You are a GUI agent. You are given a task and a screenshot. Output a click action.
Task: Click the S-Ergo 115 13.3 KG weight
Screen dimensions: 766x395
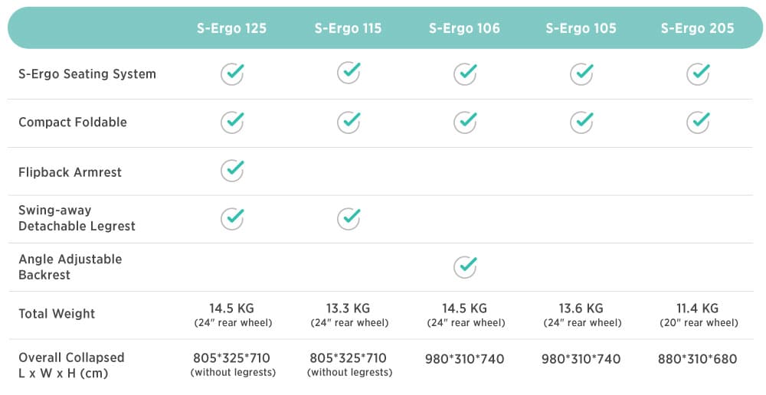click(x=348, y=308)
